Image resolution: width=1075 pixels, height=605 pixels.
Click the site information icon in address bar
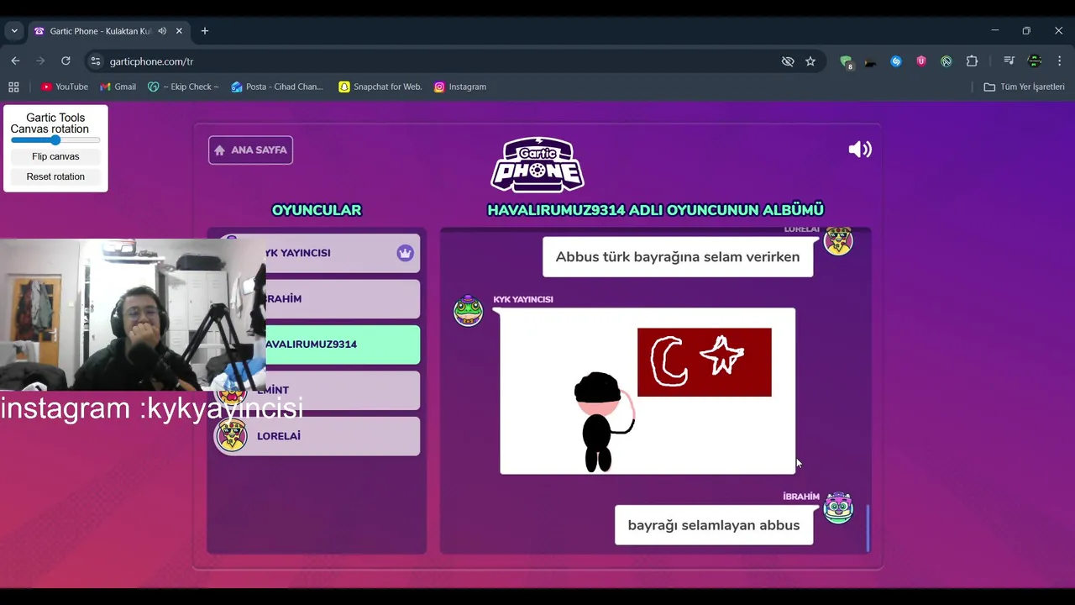coord(96,61)
